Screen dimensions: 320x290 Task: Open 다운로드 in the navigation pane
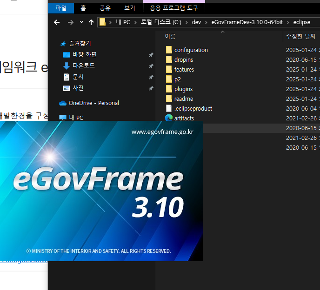click(84, 66)
